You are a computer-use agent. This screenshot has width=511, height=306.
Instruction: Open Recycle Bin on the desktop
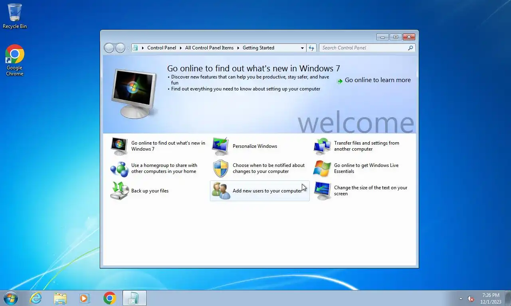click(x=15, y=16)
